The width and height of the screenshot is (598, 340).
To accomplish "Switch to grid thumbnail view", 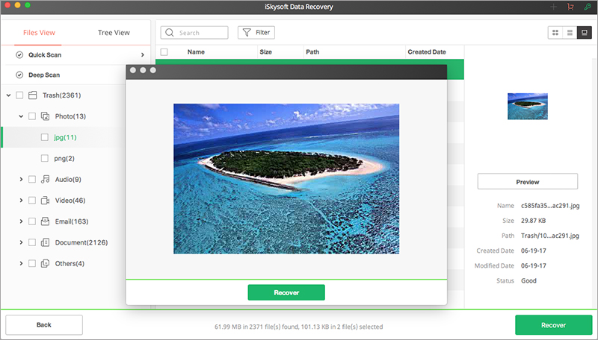I will (x=555, y=33).
